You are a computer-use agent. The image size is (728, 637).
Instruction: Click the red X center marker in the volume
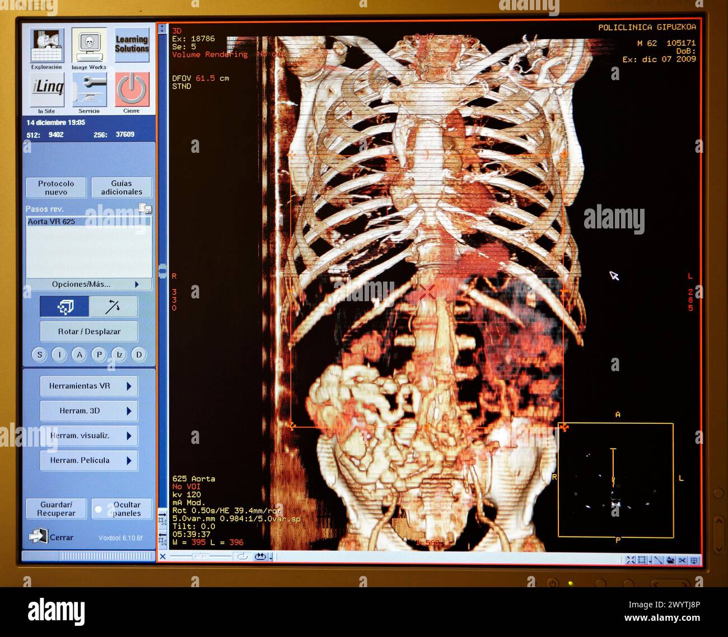pos(427,292)
